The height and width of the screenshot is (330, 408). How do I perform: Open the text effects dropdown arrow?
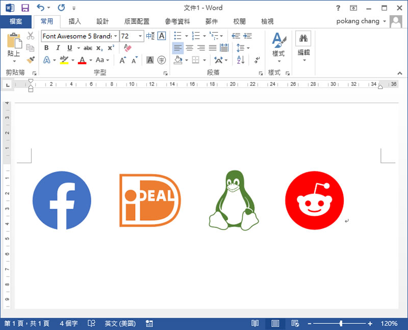55,60
